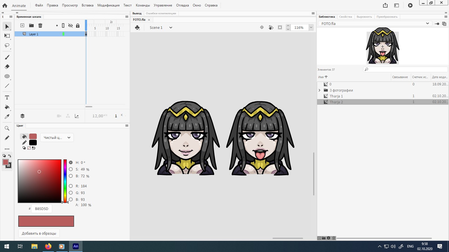Open the workspace switcher icon
This screenshot has height=252, width=449.
tap(397, 5)
